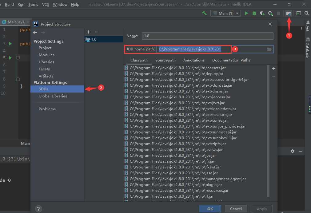This screenshot has width=311, height=213.
Task: Open the profiler run icon in the toolbar
Action: [270, 13]
